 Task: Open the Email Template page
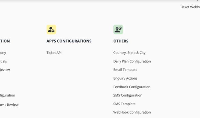(125, 70)
